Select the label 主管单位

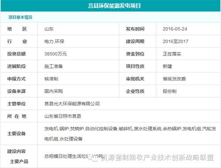coord(16,104)
